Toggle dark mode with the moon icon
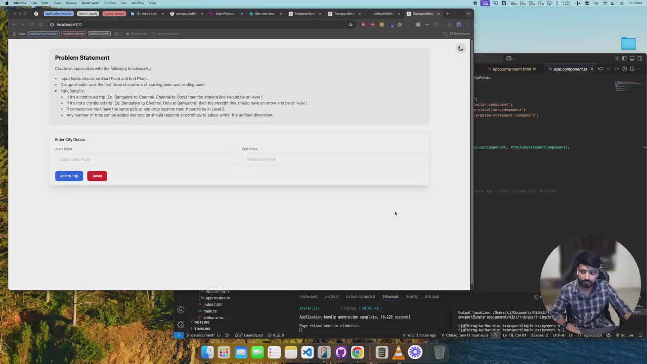 (x=460, y=49)
